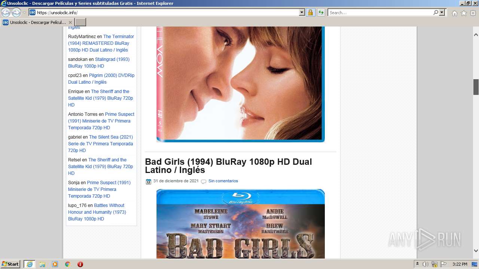Viewport: 479px width, 269px height.
Task: Click the comment bubble icon
Action: pyautogui.click(x=204, y=182)
